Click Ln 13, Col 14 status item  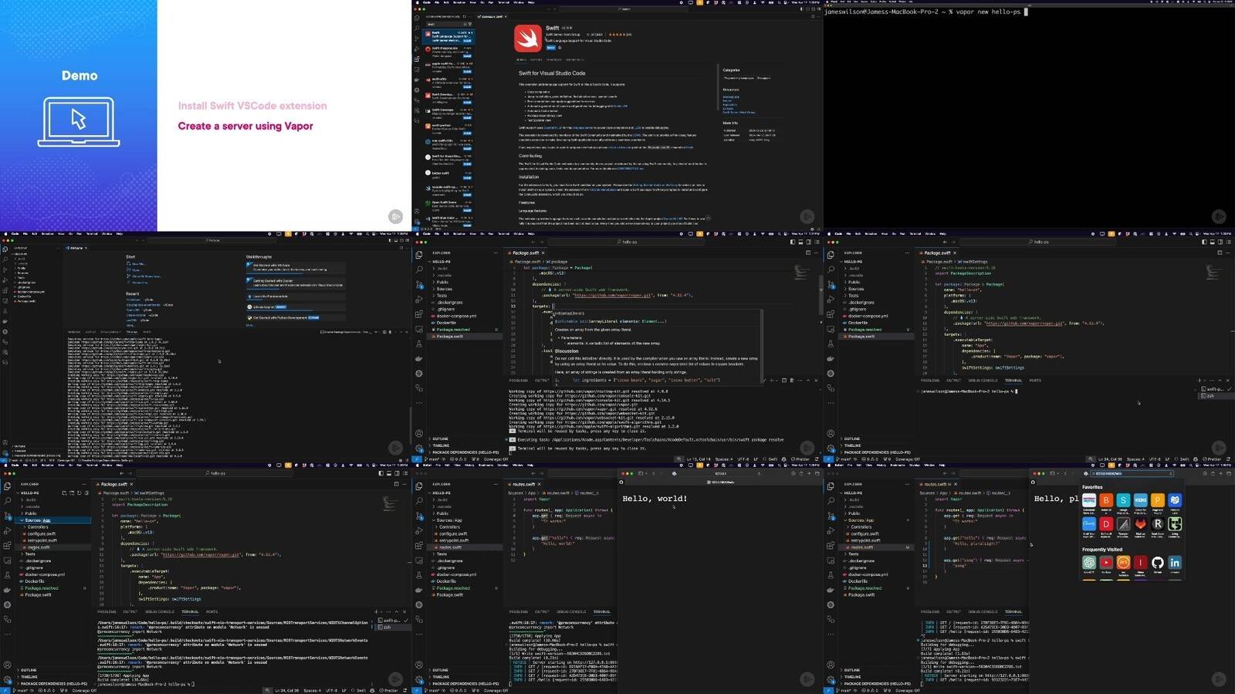click(x=699, y=459)
